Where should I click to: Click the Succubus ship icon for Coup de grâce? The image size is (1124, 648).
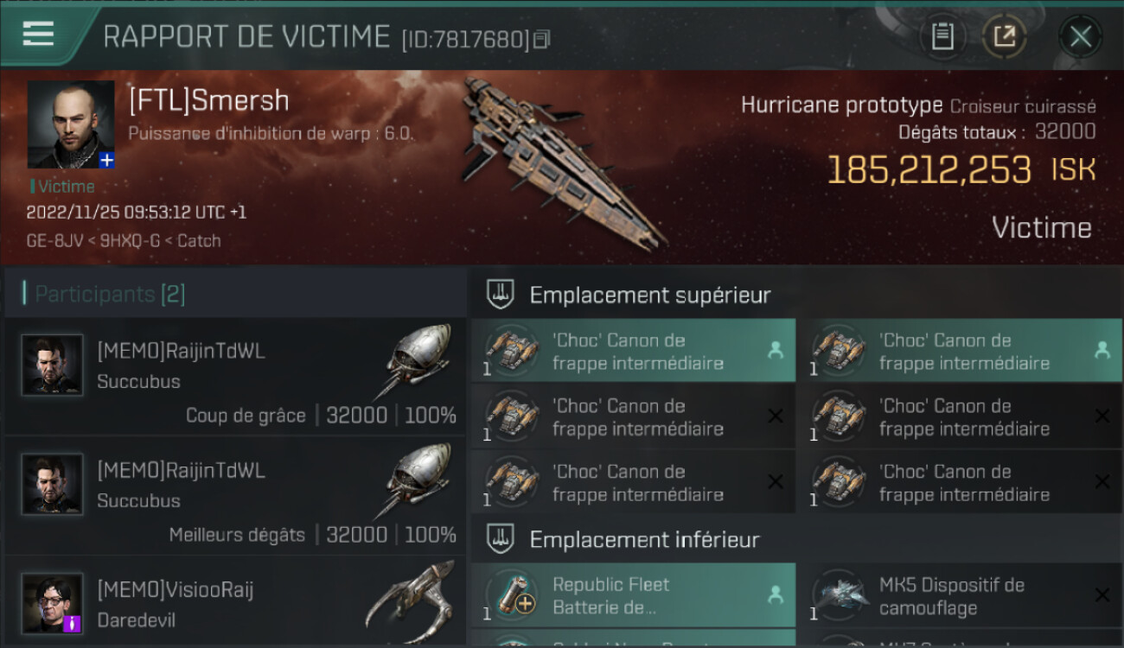click(x=418, y=363)
